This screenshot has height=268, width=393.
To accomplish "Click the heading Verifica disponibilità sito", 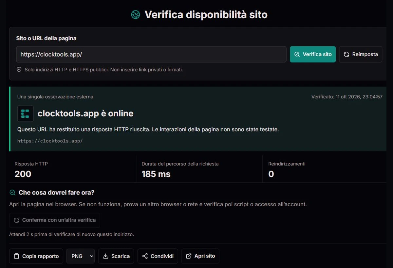I will pos(206,15).
